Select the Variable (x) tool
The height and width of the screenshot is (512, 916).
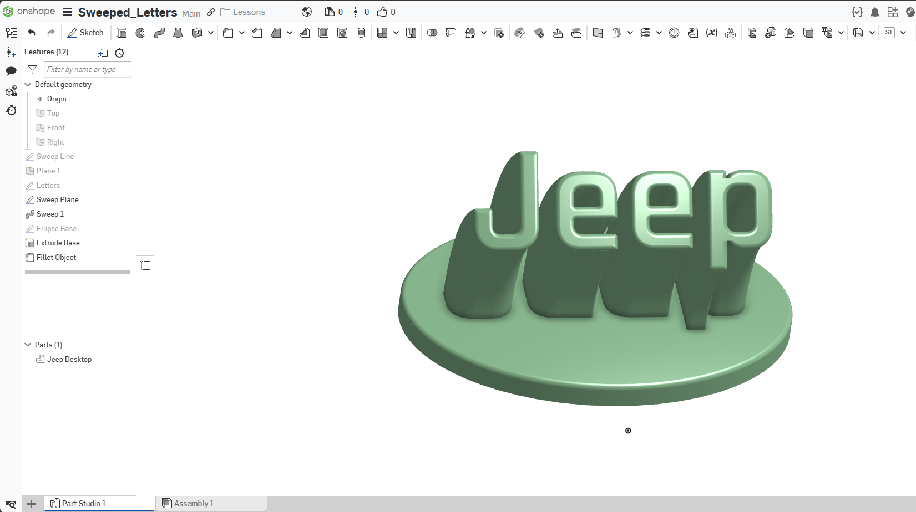coord(712,33)
